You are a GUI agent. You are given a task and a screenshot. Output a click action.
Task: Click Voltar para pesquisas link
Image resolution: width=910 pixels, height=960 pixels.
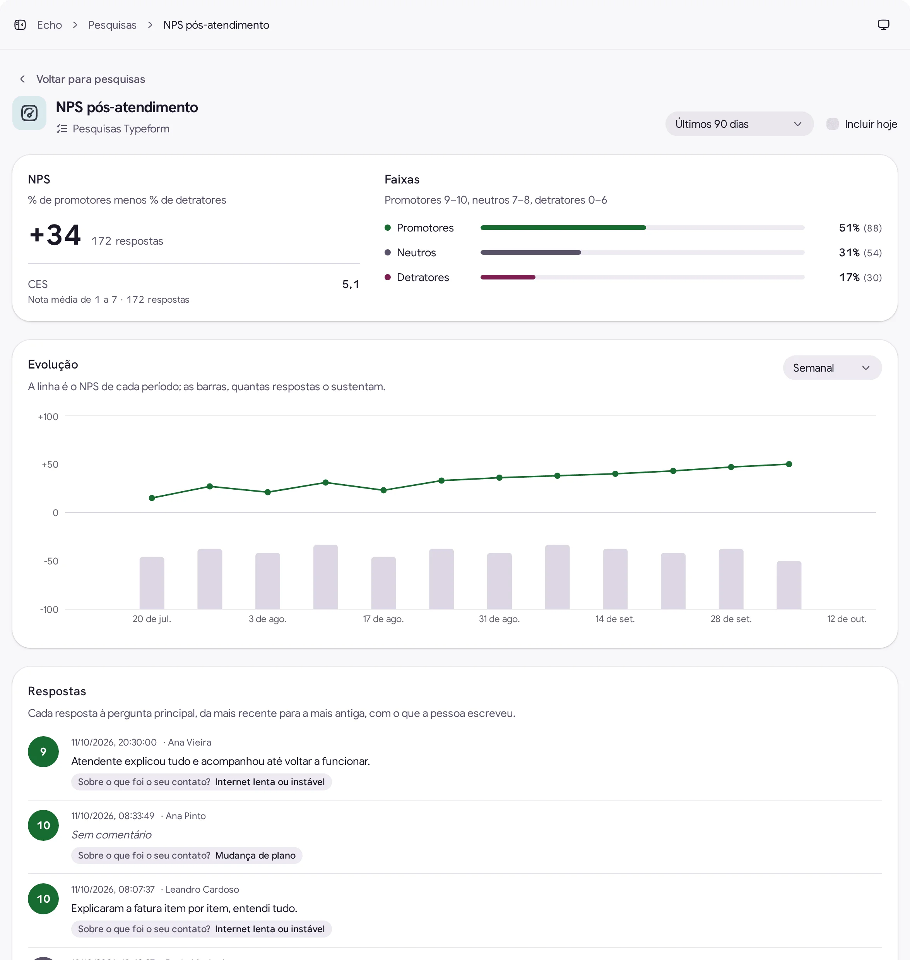[91, 79]
